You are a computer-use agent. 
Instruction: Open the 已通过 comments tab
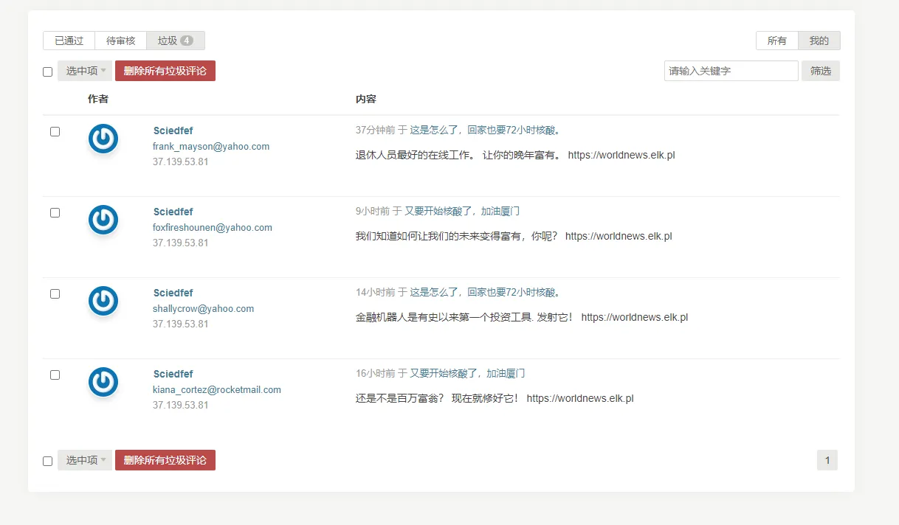tap(69, 41)
